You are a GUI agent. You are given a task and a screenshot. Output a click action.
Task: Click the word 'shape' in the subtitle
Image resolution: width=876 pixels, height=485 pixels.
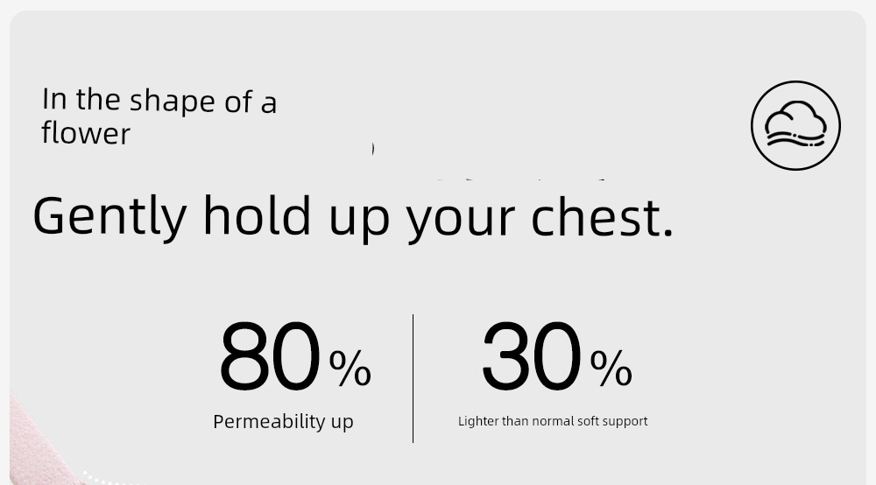[172, 102]
